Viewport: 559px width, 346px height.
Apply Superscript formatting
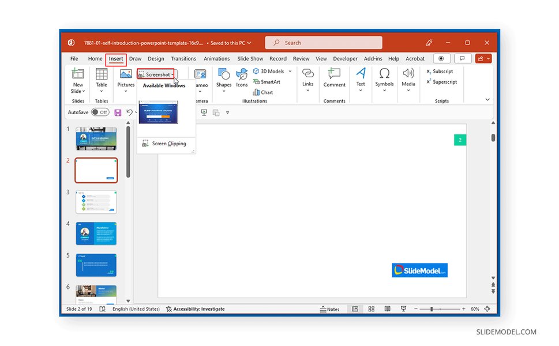(442, 82)
